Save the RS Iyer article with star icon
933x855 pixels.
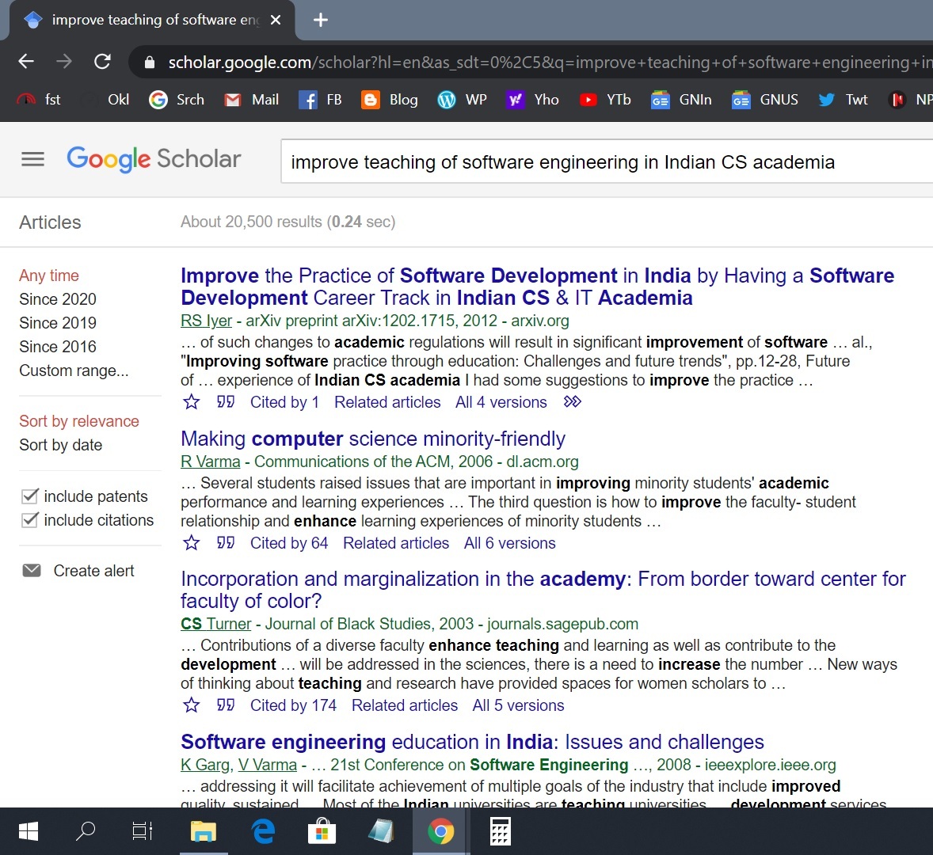click(x=192, y=402)
